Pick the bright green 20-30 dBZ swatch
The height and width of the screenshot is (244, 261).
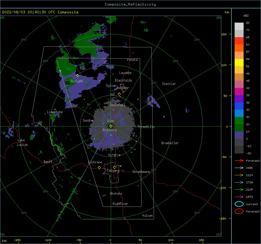pos(239,121)
